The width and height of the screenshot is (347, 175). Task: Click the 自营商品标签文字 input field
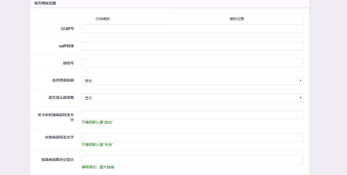pyautogui.click(x=192, y=137)
